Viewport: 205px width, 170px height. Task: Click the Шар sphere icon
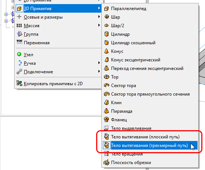107,17
